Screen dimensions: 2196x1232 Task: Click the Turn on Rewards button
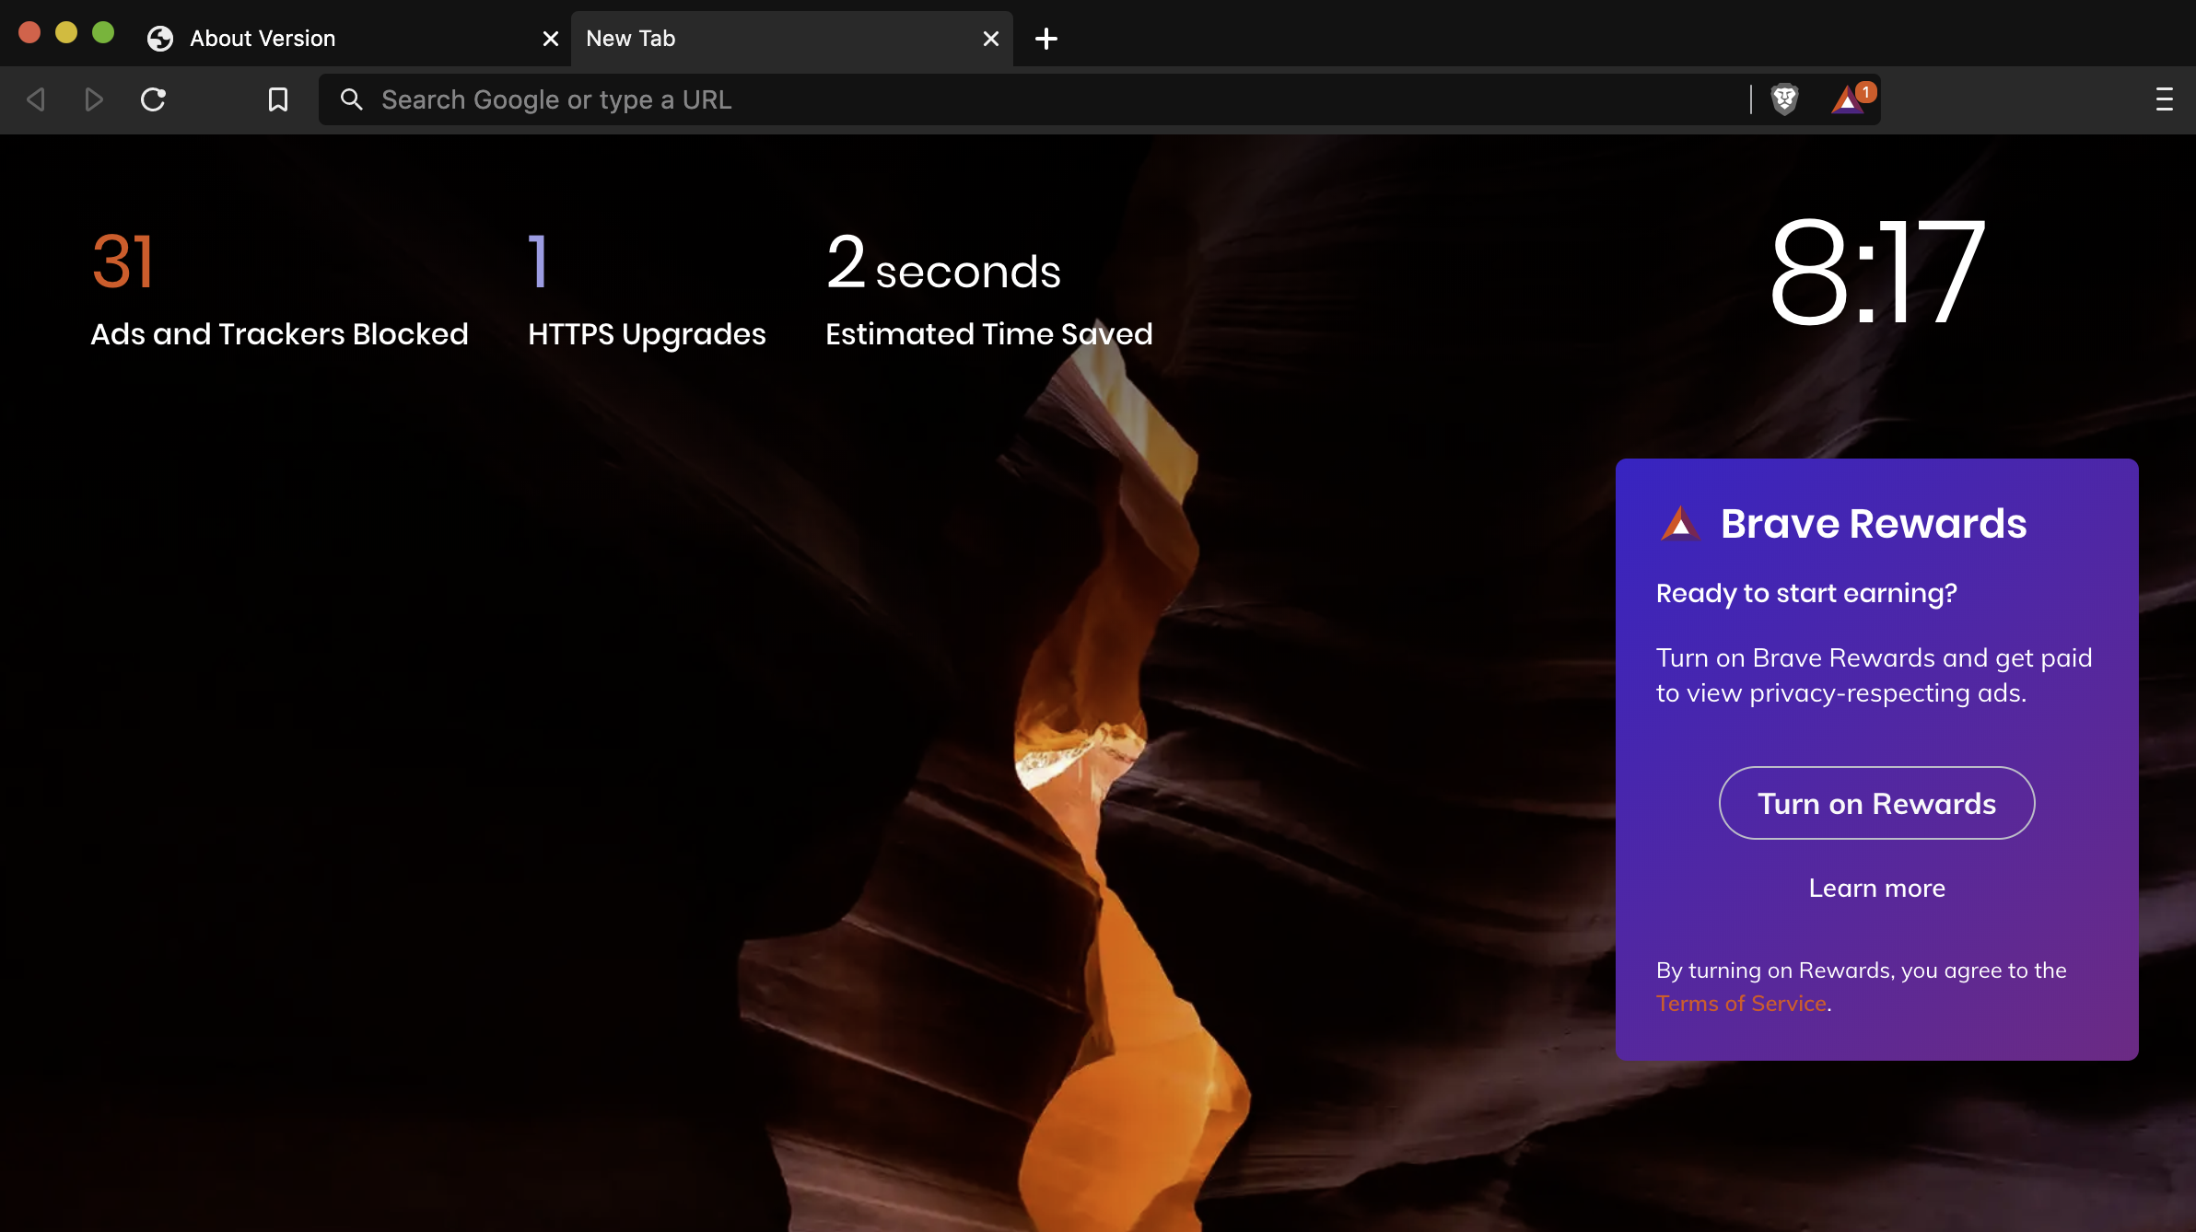tap(1876, 803)
